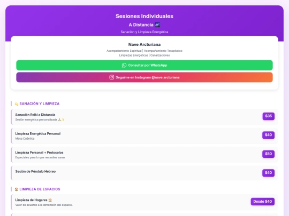The image size is (289, 216).
Task: Click Acompañamiento Terapéutico text
Action: coord(163,51)
